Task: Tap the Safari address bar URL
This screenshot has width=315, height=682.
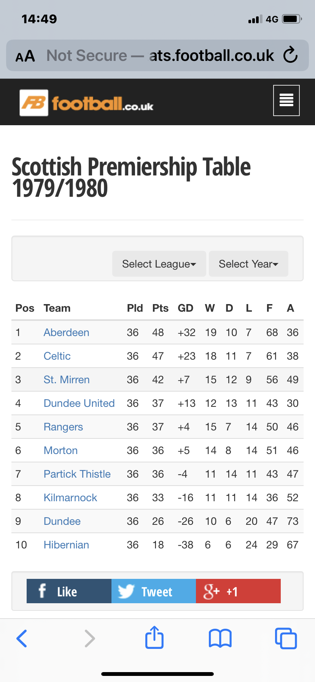Action: click(x=160, y=56)
